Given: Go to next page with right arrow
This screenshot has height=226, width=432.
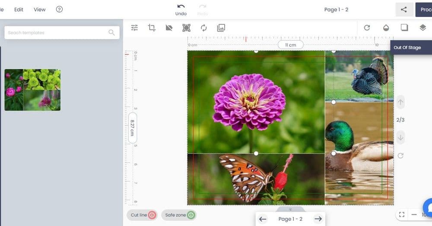Looking at the screenshot, I should click(x=318, y=219).
